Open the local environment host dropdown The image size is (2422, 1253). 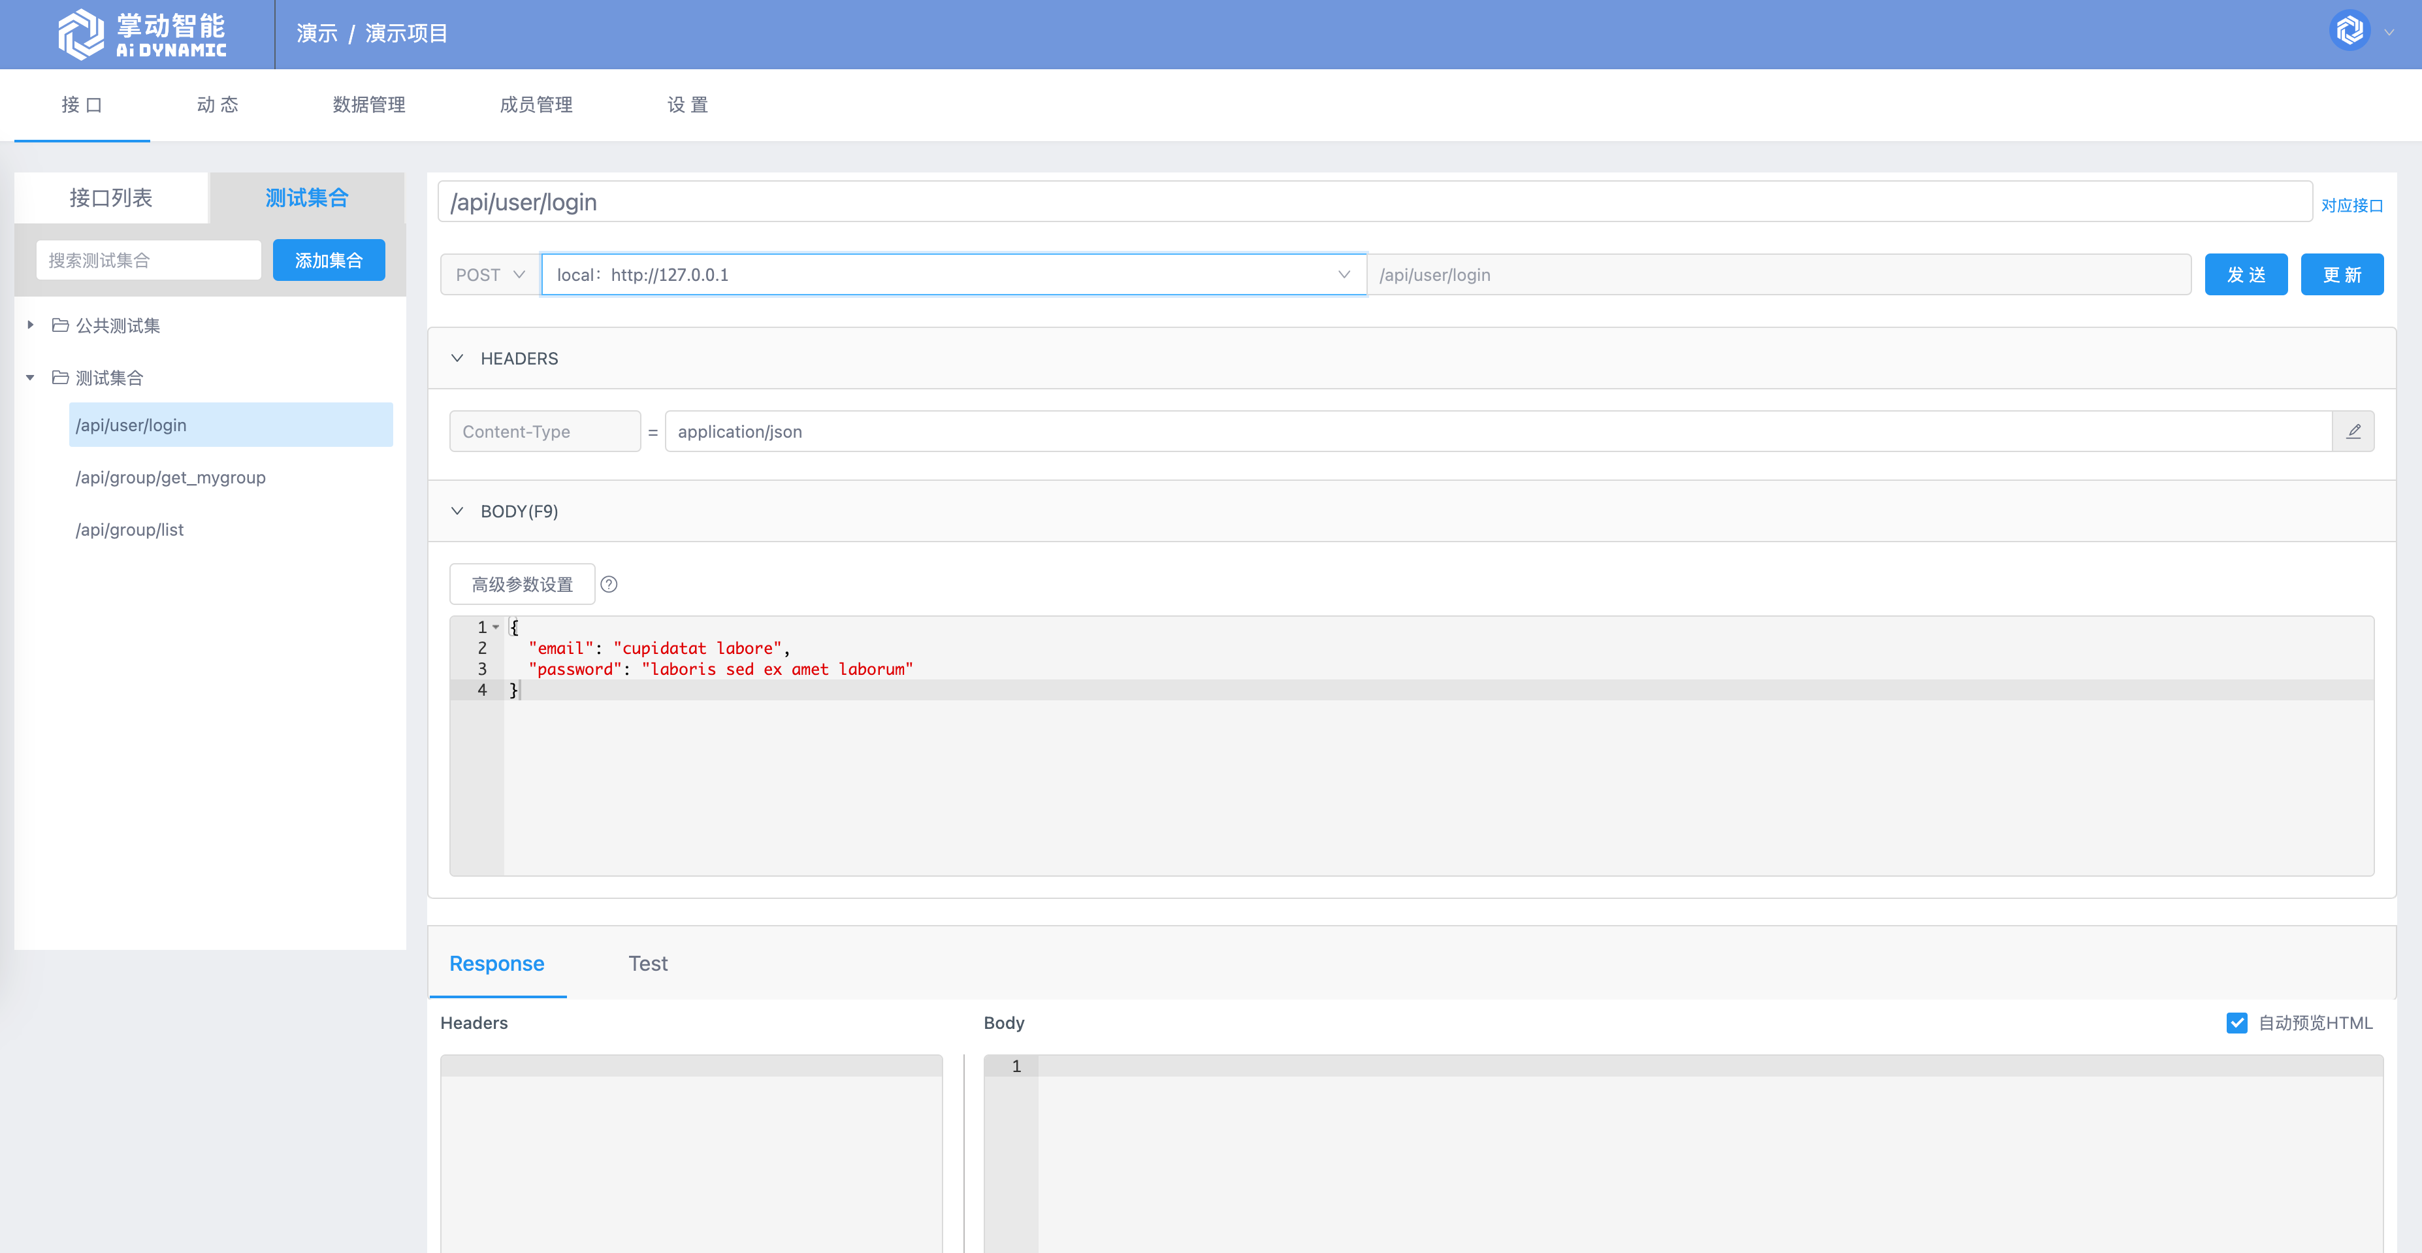pos(954,274)
